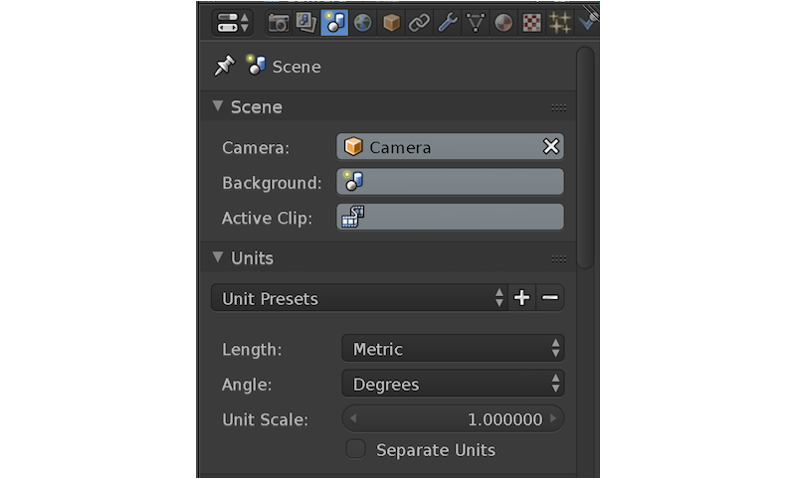Collapse the Units panel
This screenshot has width=796, height=479.
click(x=219, y=257)
